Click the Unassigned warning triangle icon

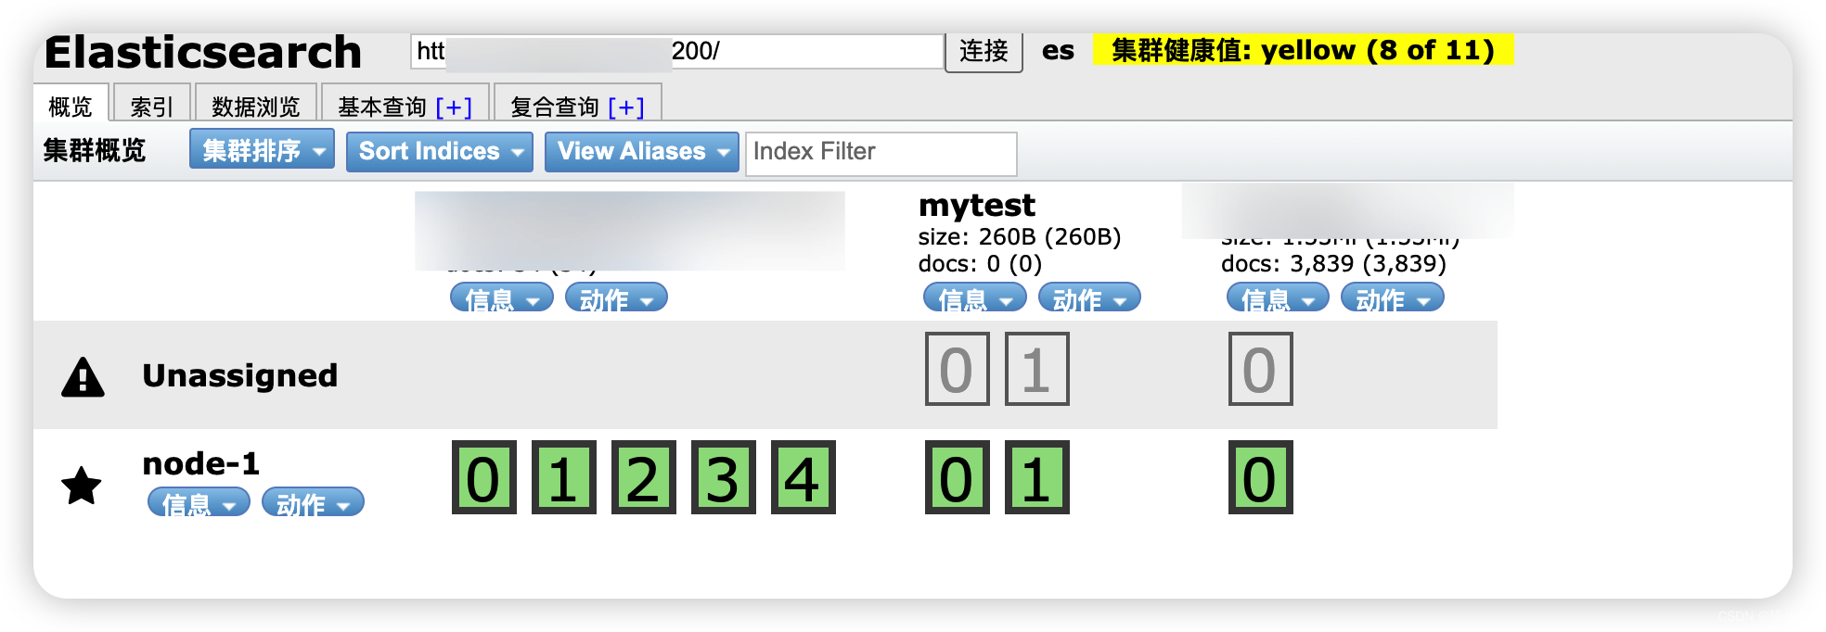(x=83, y=377)
